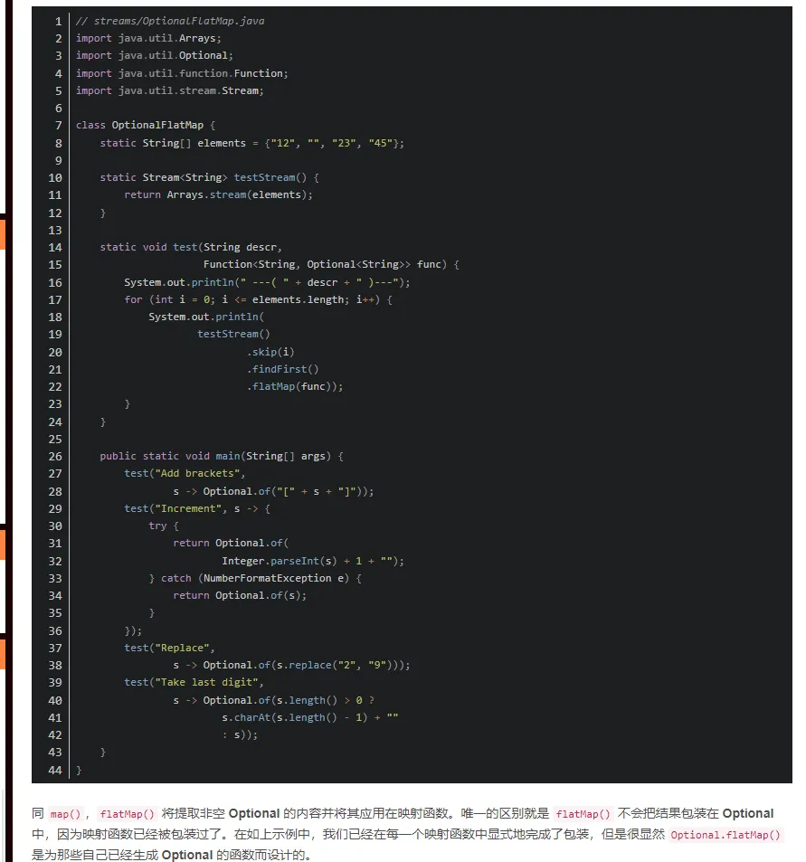Click '})' closing line 36
This screenshot has width=806, height=862.
click(133, 630)
